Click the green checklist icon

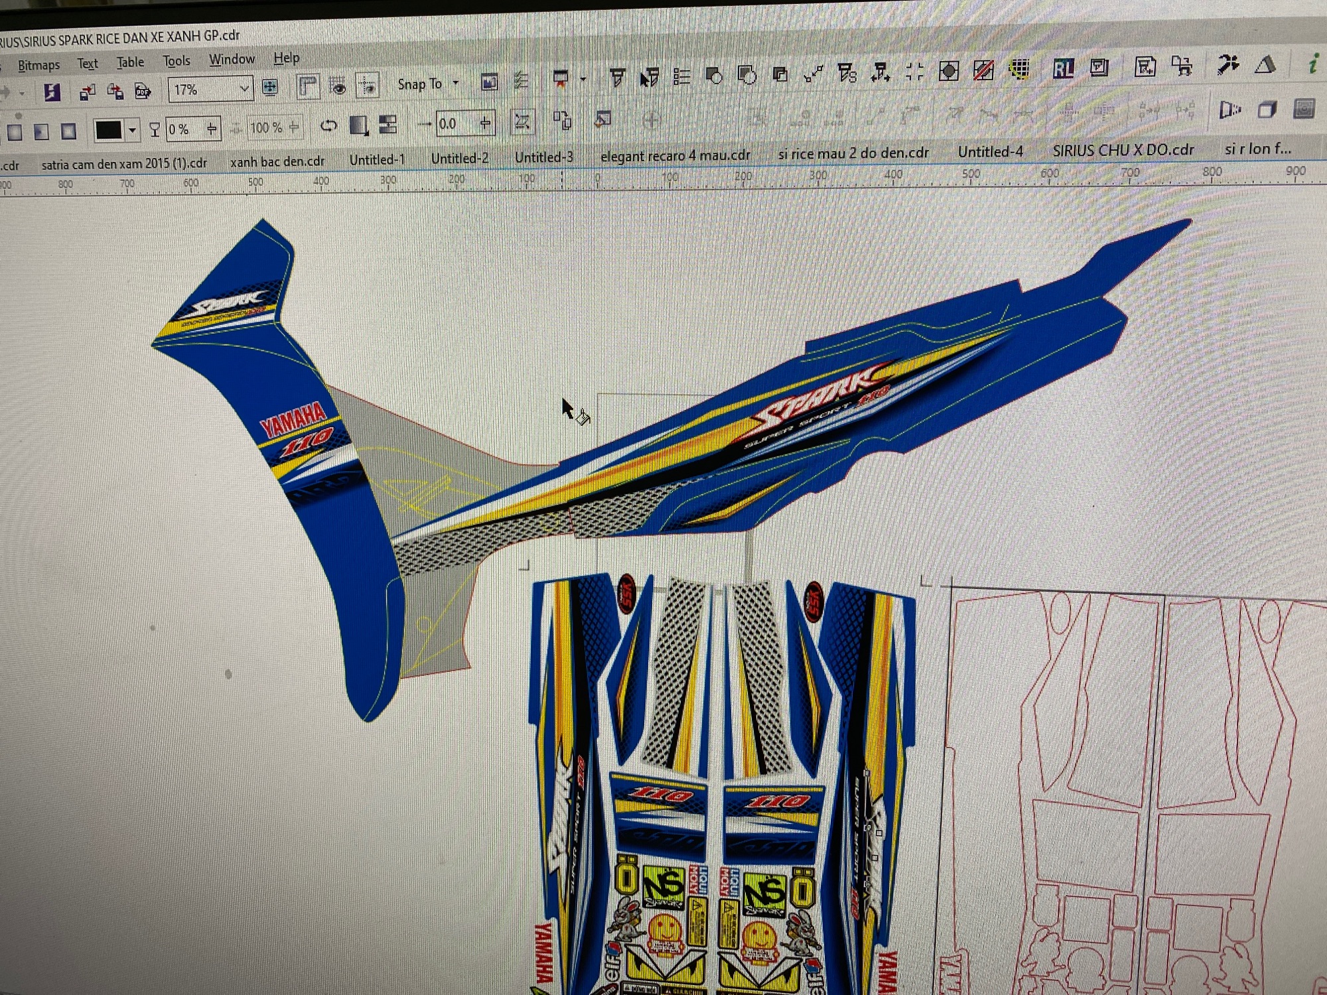(522, 80)
